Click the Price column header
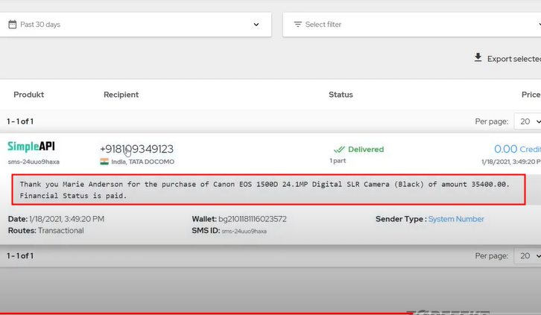541x315 pixels. 531,95
